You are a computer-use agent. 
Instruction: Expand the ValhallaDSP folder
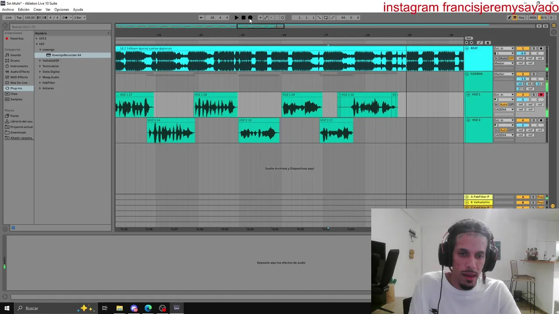[40, 61]
